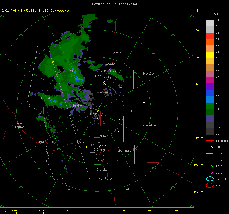Screen dimensions: 229x214
Task: Select the purple 39-36 dBZ swatch
Action: coord(210,87)
